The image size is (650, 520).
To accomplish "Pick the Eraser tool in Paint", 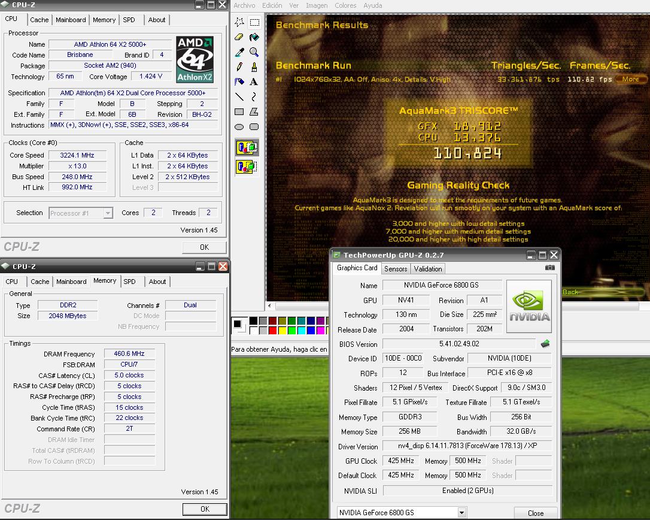I will point(239,37).
